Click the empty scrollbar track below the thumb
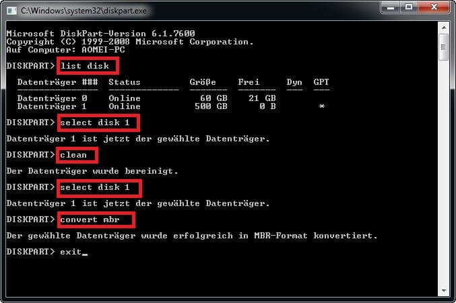This screenshot has height=303, width=456. [444, 173]
